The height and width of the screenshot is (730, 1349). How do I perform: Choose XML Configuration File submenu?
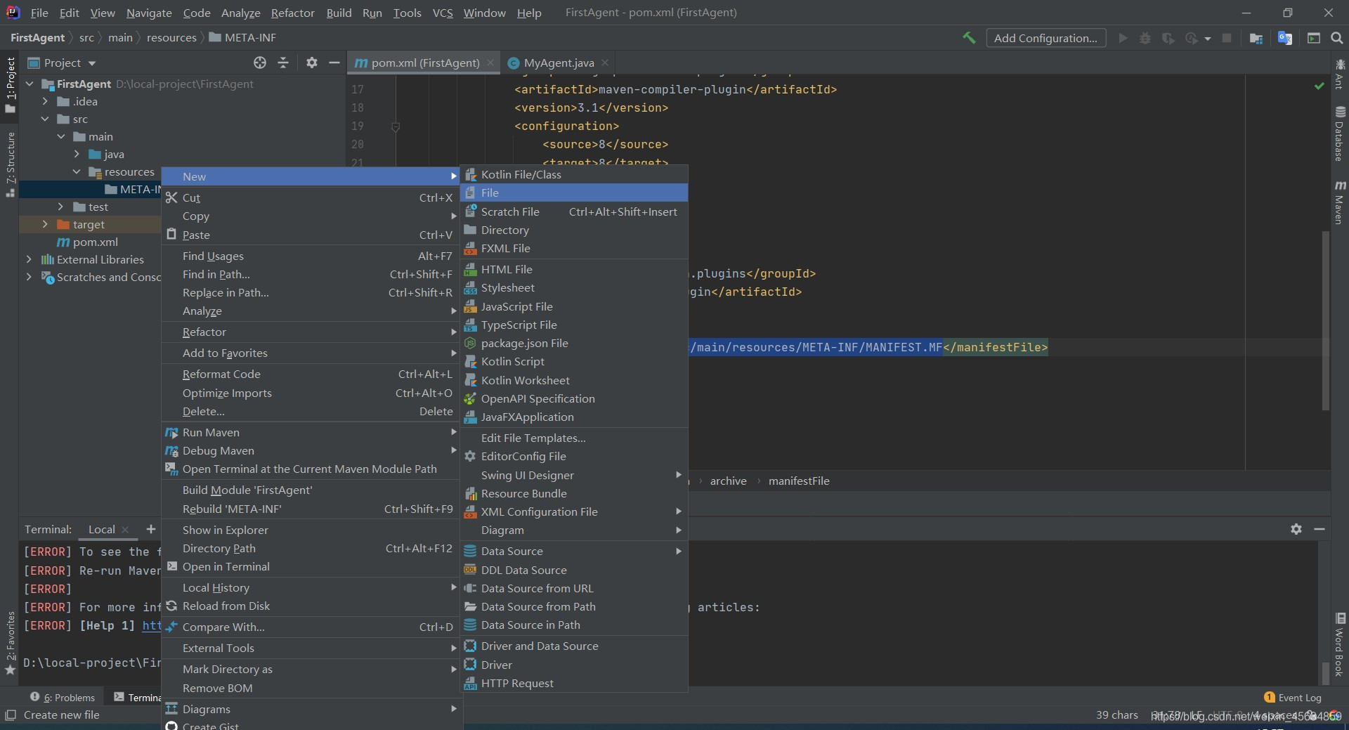point(574,511)
